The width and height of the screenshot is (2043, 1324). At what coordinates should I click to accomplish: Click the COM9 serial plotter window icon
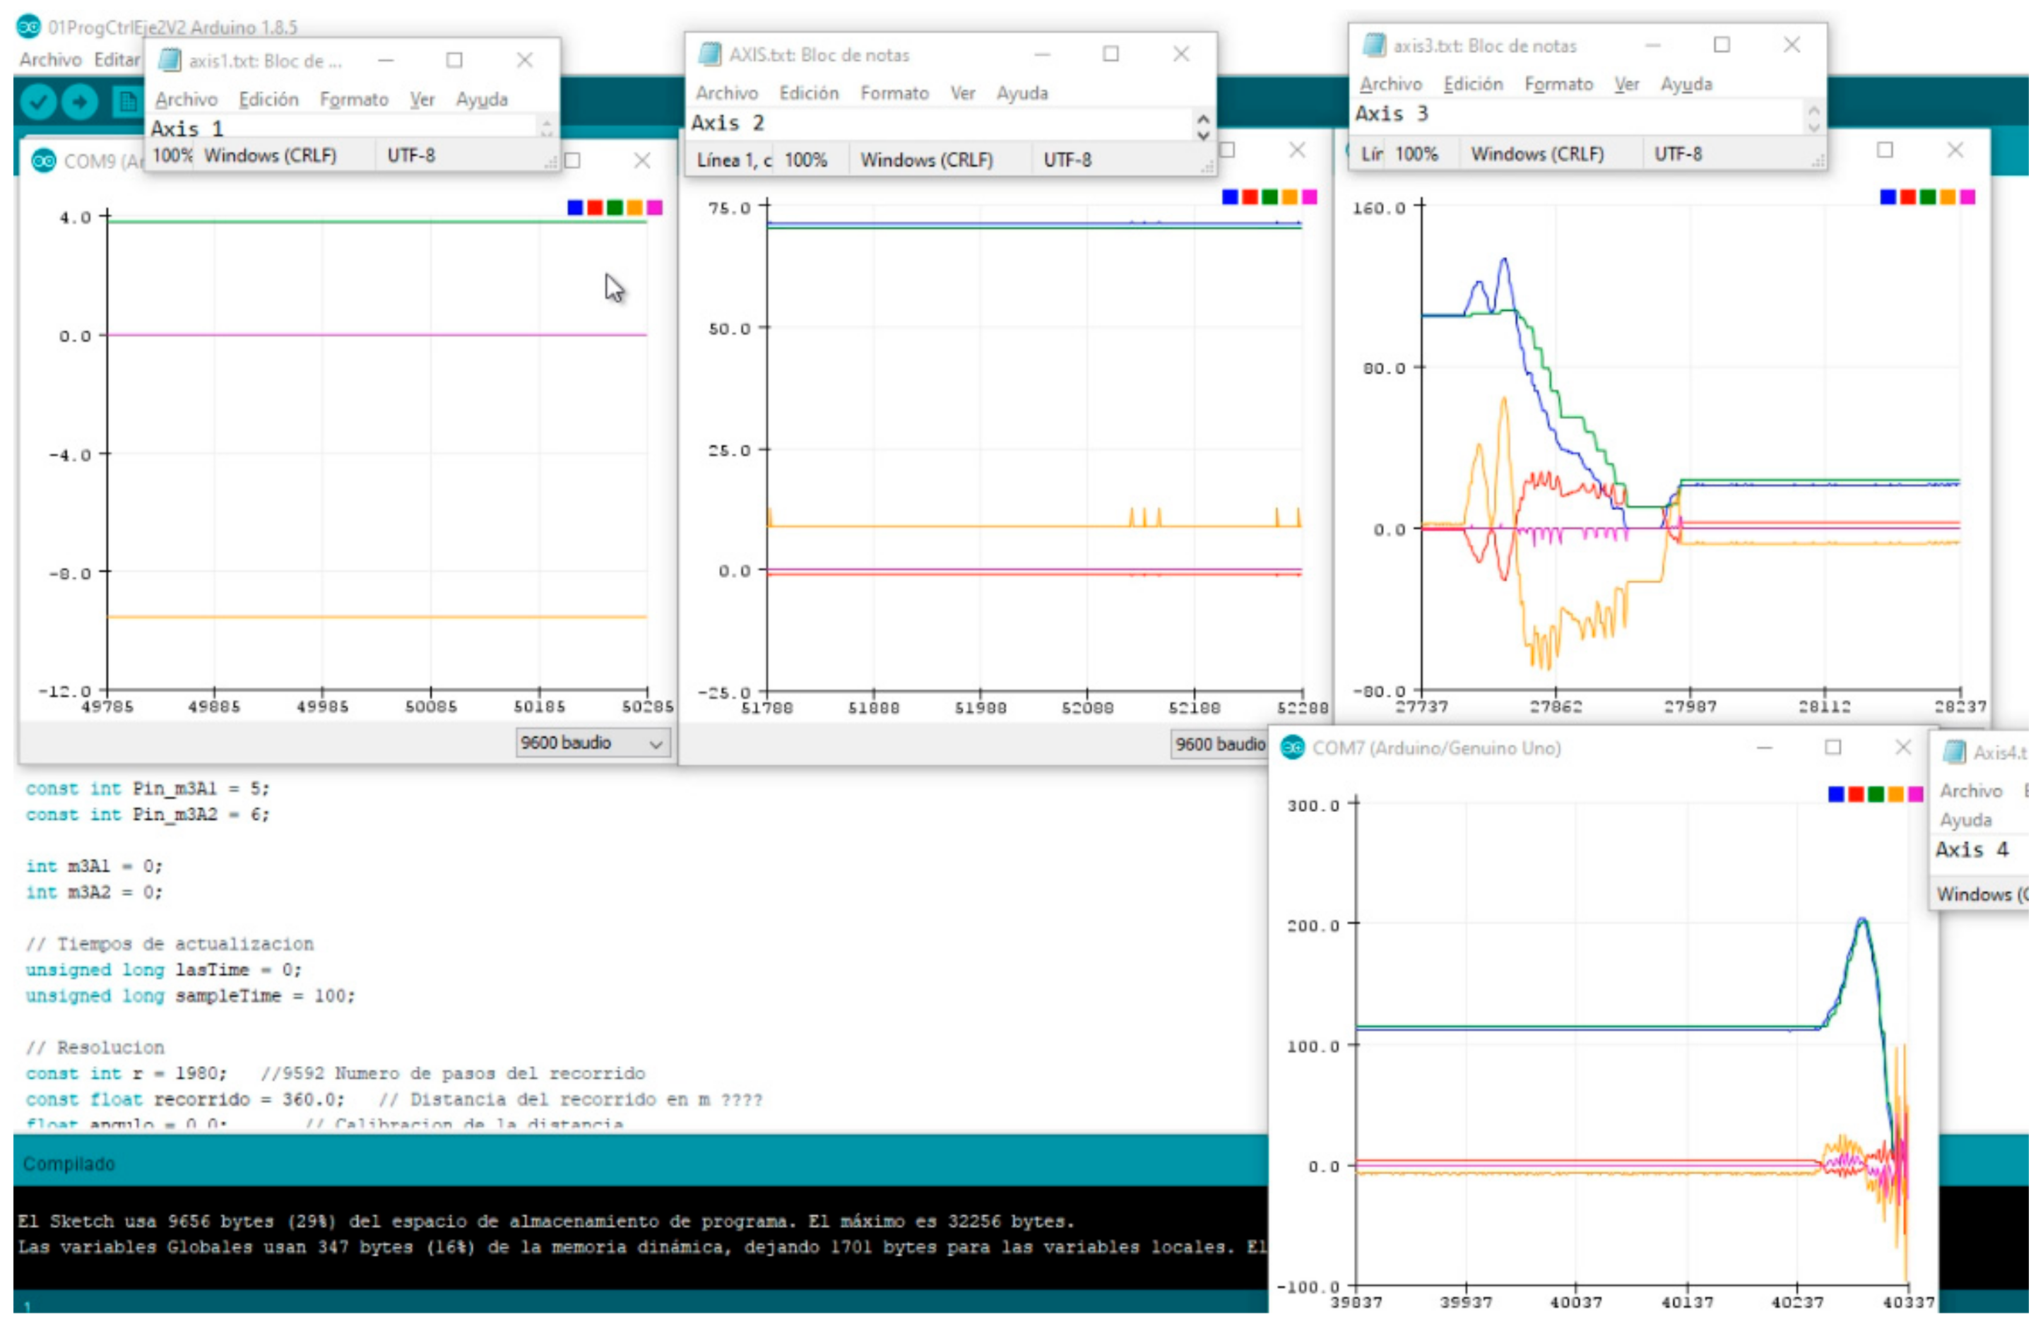tap(43, 160)
